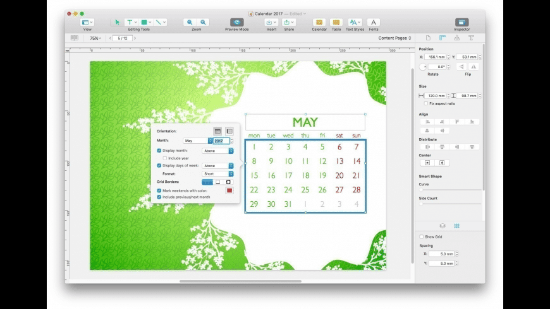Switch to the Document inspector tab
550x309 pixels.
(428, 38)
